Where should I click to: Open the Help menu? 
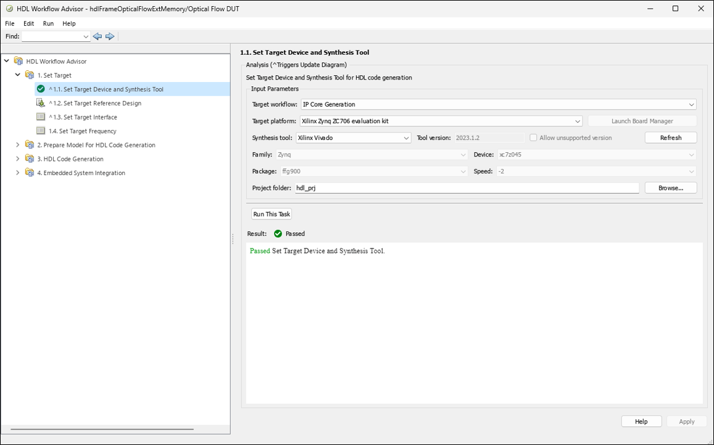point(68,23)
